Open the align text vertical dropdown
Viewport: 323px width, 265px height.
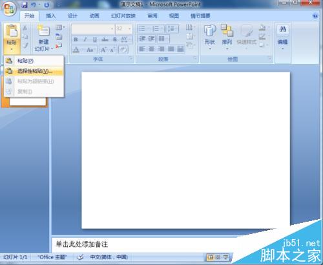pos(191,36)
